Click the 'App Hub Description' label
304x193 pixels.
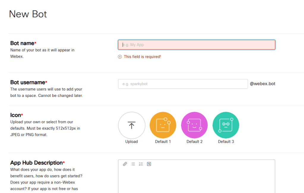tap(37, 162)
